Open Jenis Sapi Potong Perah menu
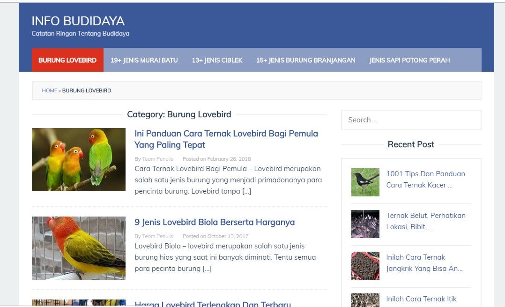 coord(409,60)
